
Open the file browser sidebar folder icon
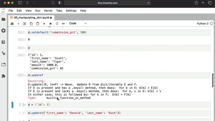(x=3, y=19)
